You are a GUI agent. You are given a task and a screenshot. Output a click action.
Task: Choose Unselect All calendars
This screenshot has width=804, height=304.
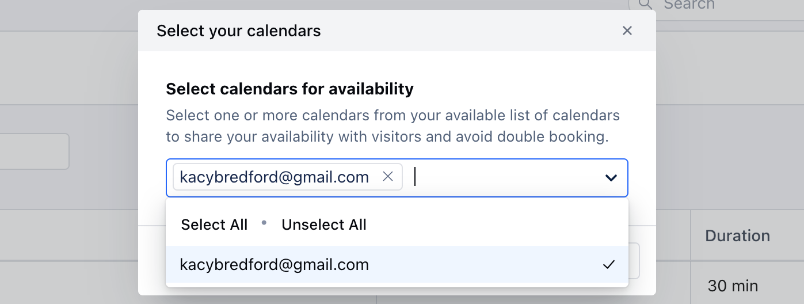tap(324, 225)
